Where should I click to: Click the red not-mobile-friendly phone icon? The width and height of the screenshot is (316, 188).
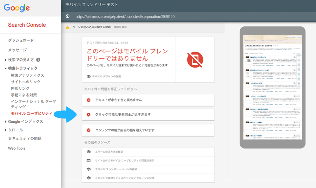(x=195, y=60)
